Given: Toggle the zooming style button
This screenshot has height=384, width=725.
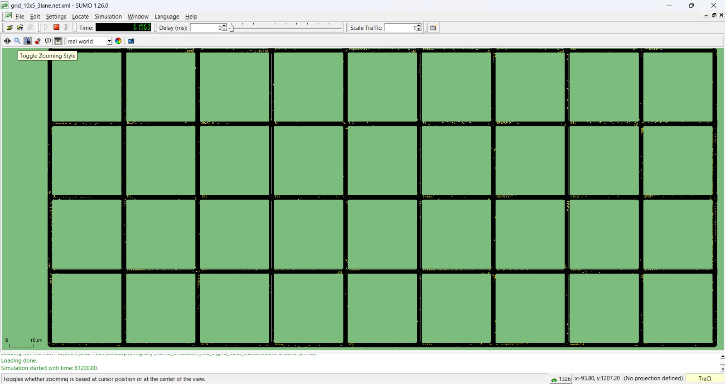Looking at the screenshot, I should (x=28, y=41).
